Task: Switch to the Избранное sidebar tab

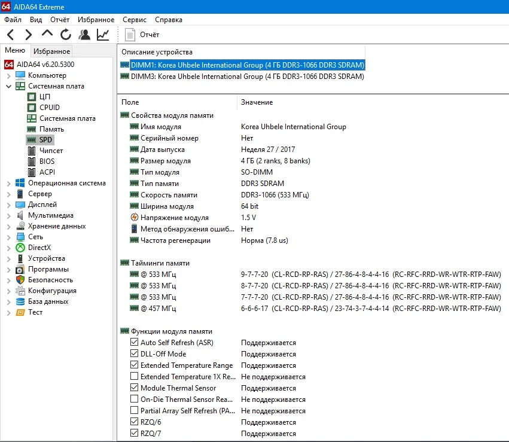Action: pyautogui.click(x=51, y=51)
